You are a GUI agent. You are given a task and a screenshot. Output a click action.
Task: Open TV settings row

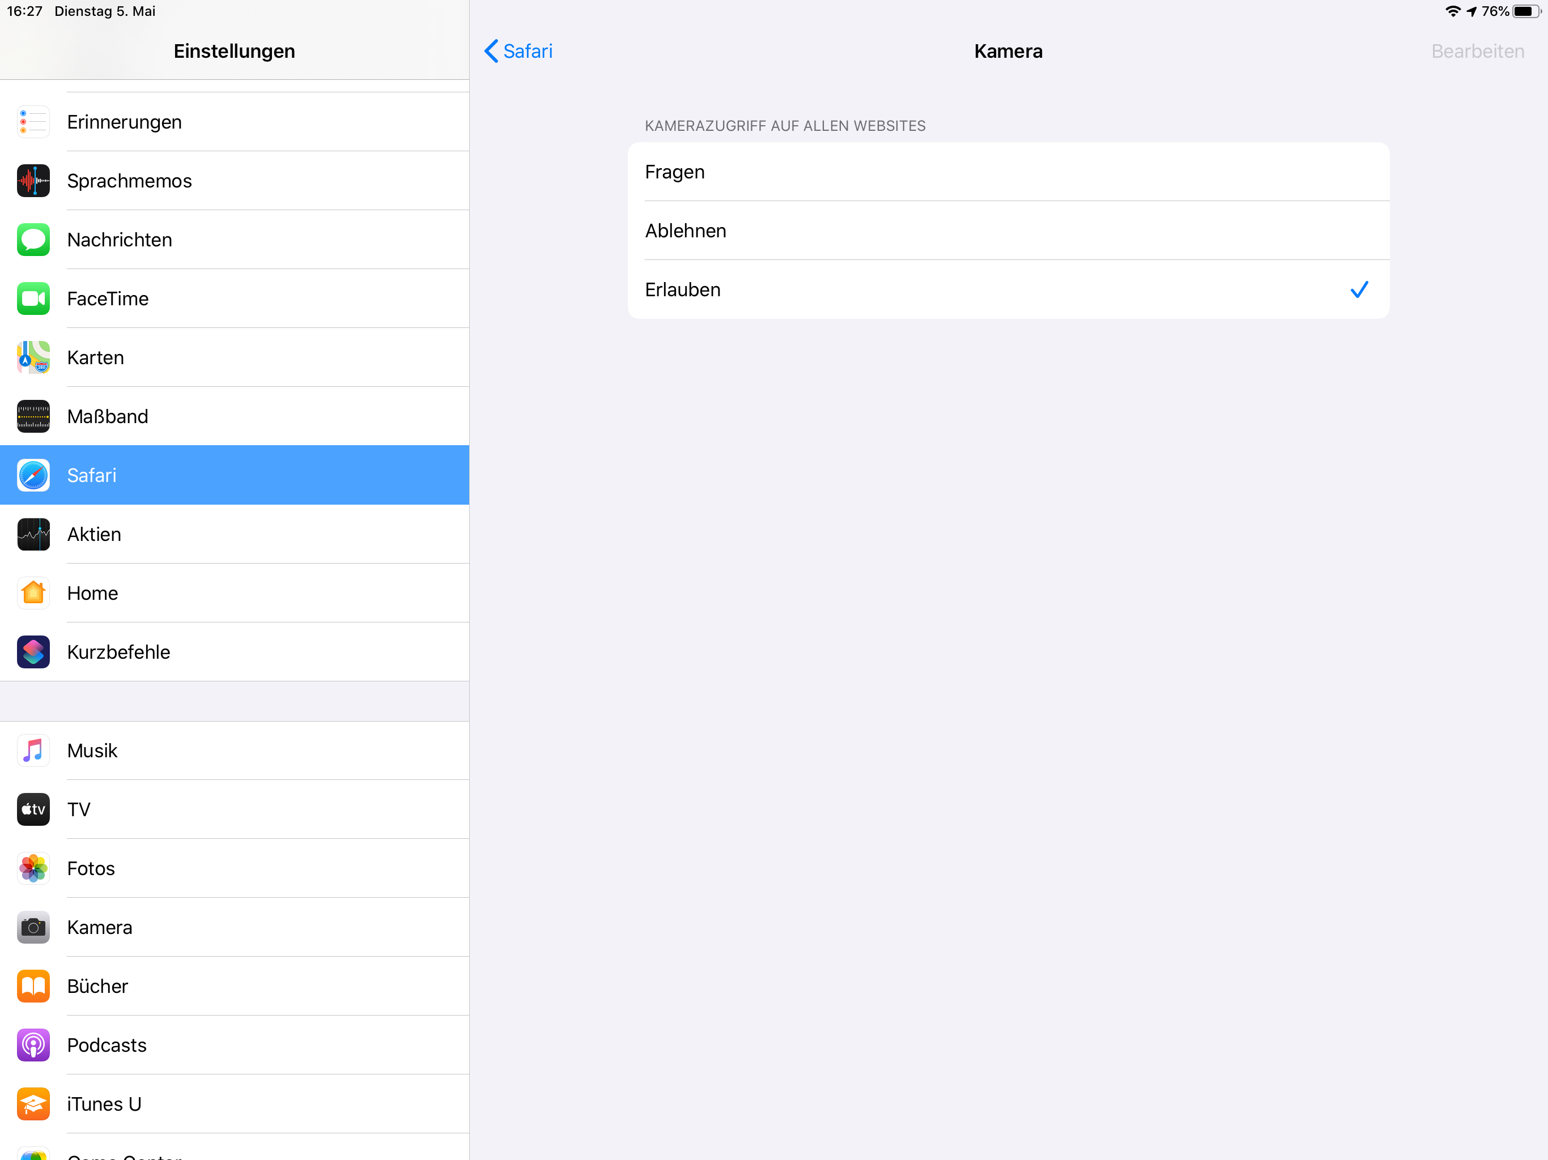point(235,809)
